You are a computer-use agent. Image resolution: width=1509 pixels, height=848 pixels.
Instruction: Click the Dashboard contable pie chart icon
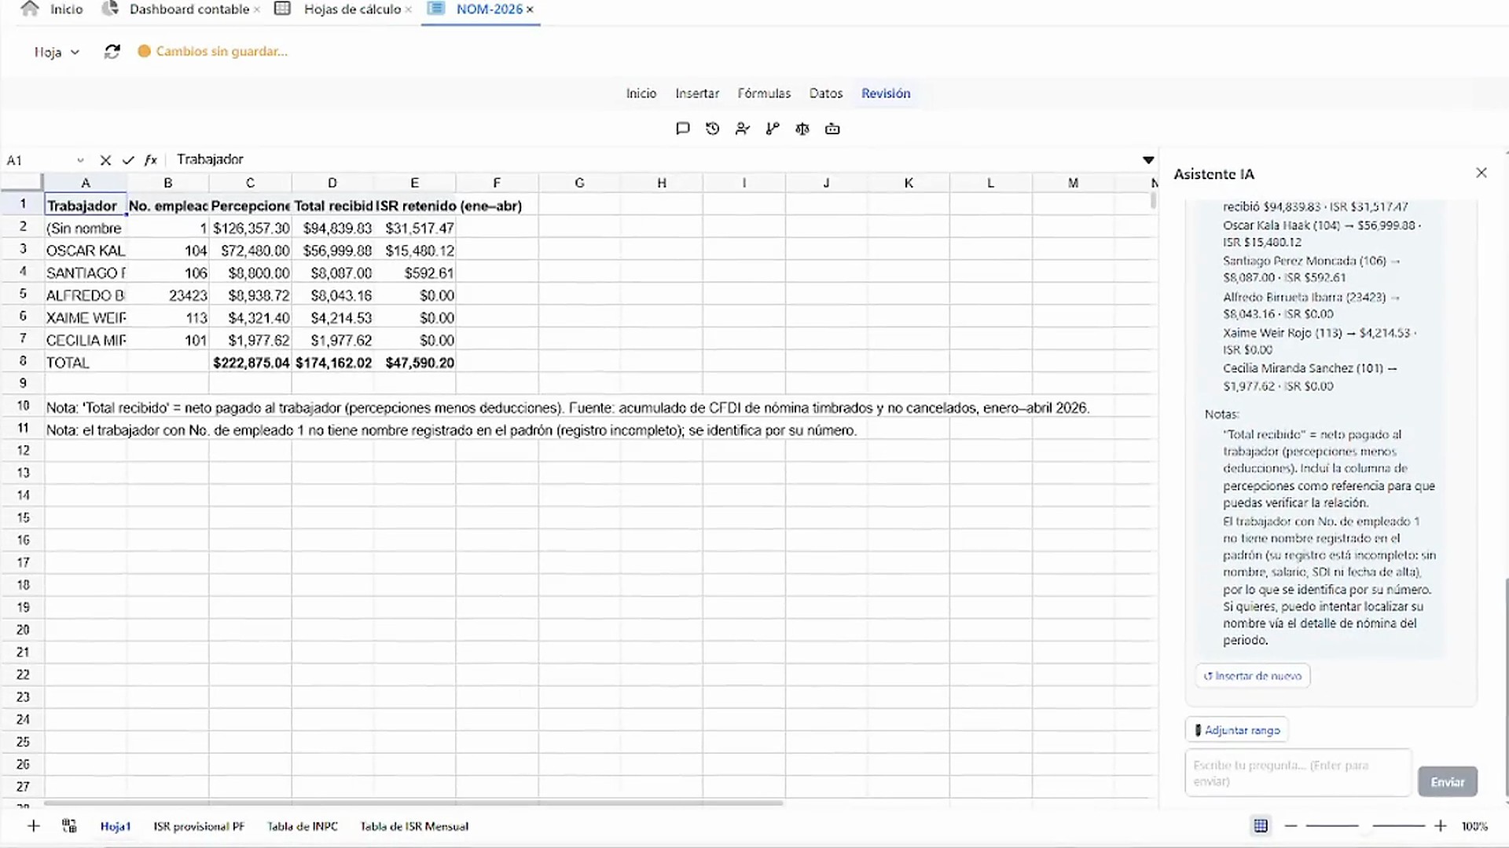[111, 9]
